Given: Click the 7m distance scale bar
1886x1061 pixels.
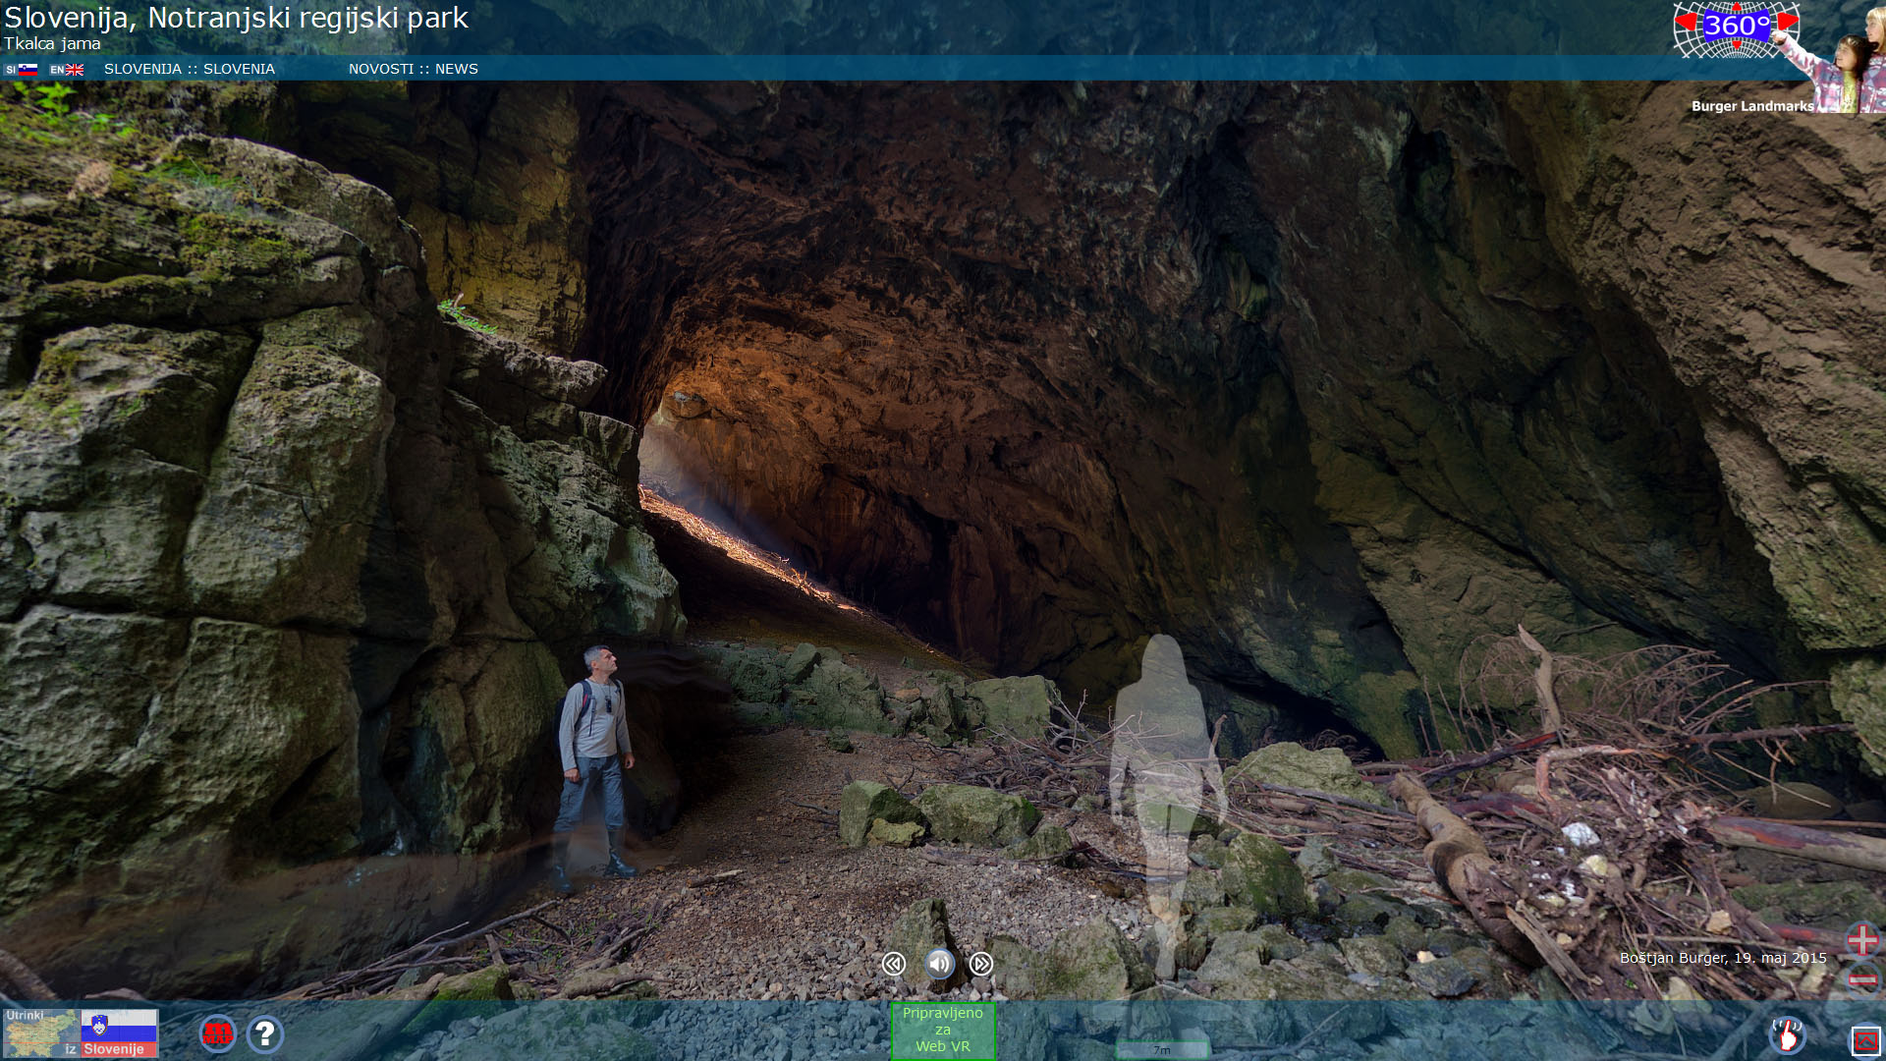Looking at the screenshot, I should 1161,1050.
